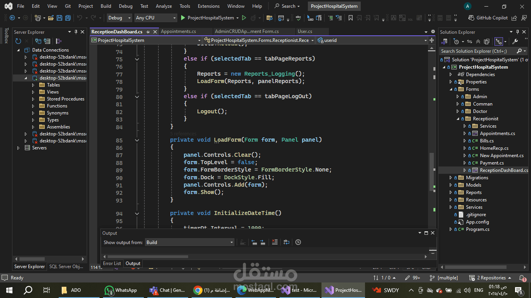Click the Save All toolbar icon
The width and height of the screenshot is (531, 298).
pyautogui.click(x=68, y=18)
